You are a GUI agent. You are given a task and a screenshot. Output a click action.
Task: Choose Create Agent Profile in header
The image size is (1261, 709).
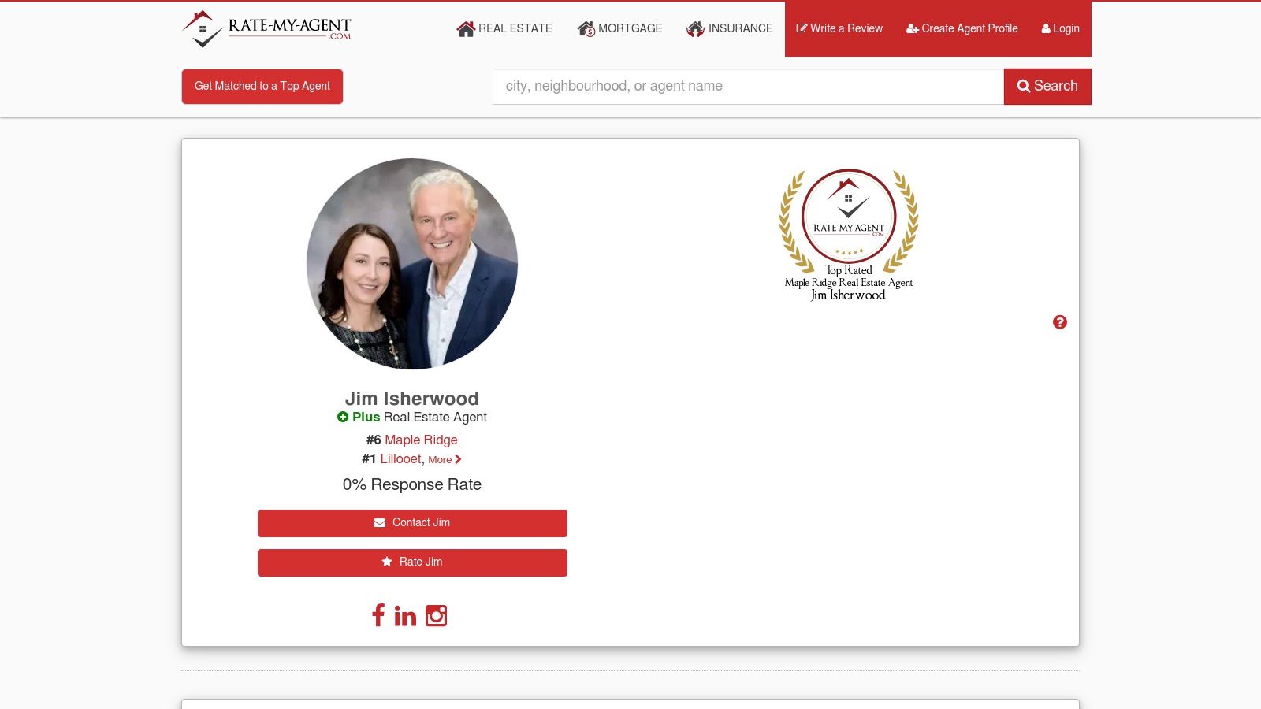click(962, 28)
